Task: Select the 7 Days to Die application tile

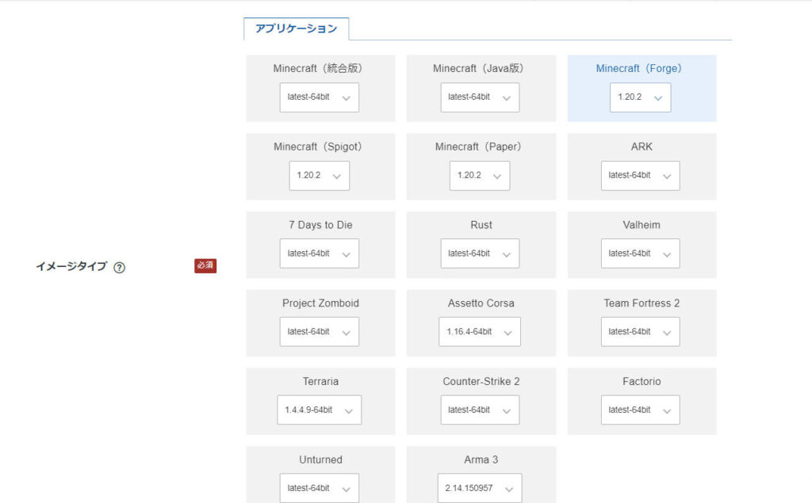Action: coord(320,225)
